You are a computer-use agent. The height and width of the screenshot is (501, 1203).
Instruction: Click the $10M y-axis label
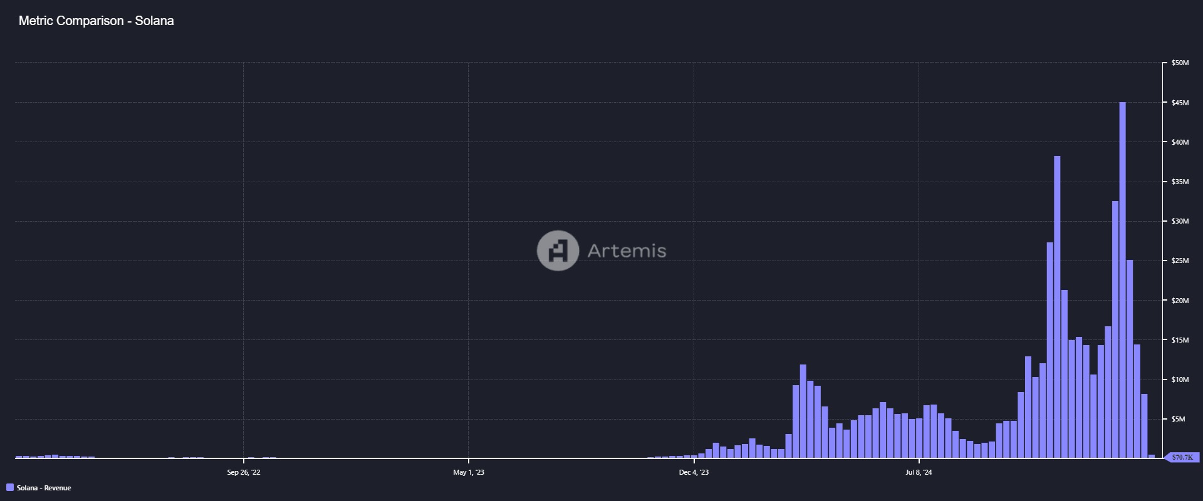point(1180,380)
